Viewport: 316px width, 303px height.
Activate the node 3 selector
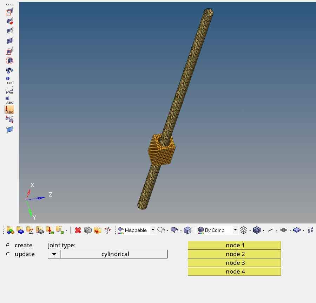pyautogui.click(x=235, y=263)
